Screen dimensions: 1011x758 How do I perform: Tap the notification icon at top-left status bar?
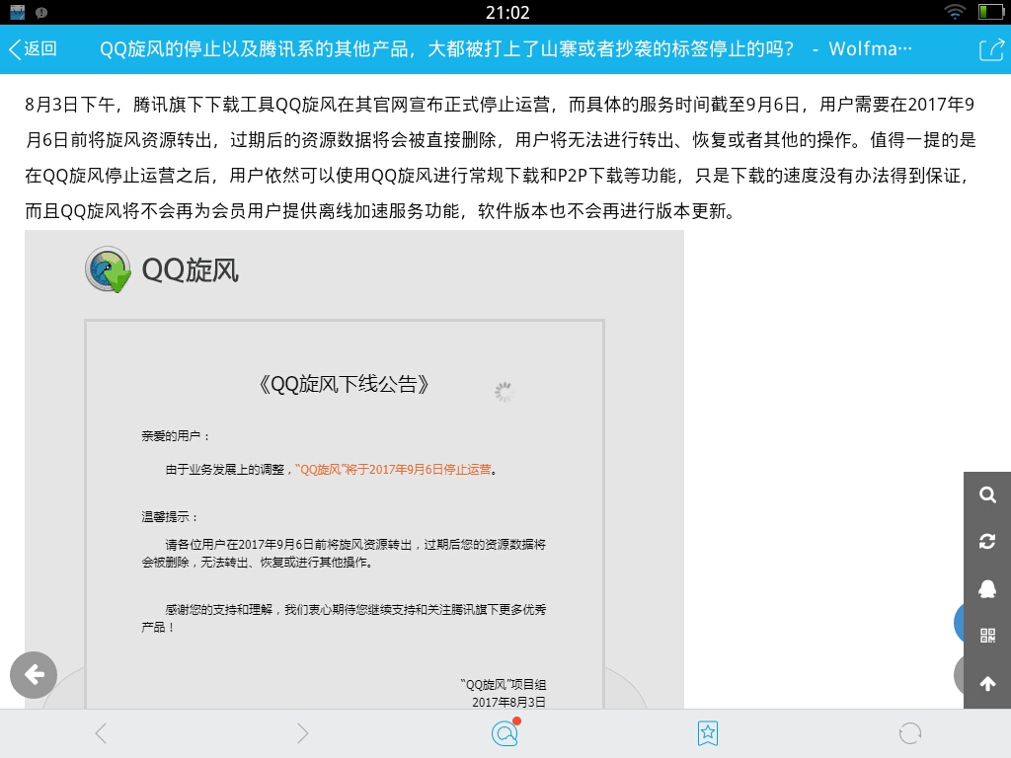click(18, 12)
